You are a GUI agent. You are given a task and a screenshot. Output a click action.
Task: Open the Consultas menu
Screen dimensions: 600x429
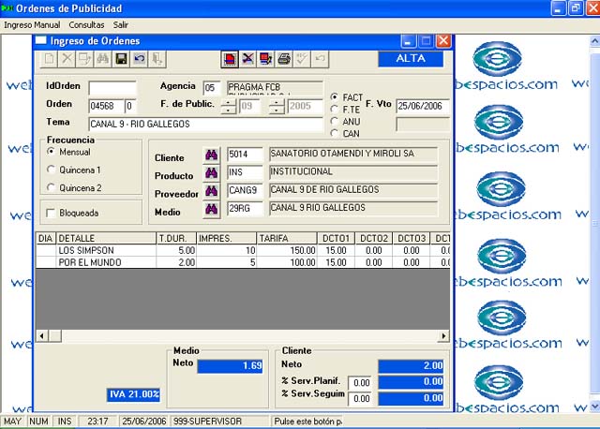point(87,23)
